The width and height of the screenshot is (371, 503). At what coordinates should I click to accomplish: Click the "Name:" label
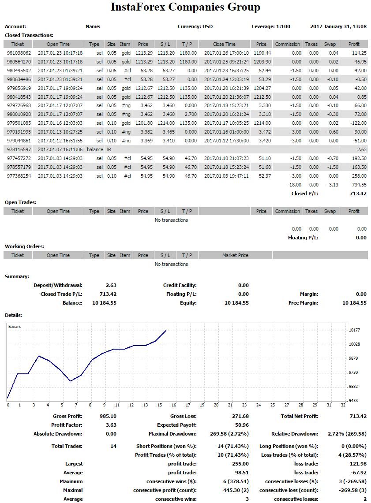93,26
